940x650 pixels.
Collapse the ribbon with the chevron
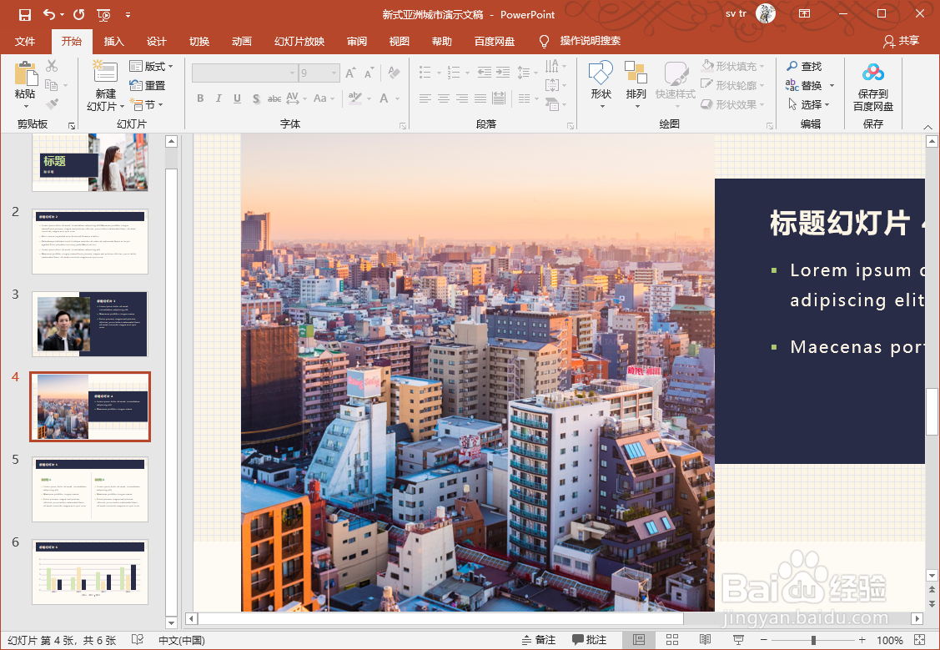tap(927, 127)
